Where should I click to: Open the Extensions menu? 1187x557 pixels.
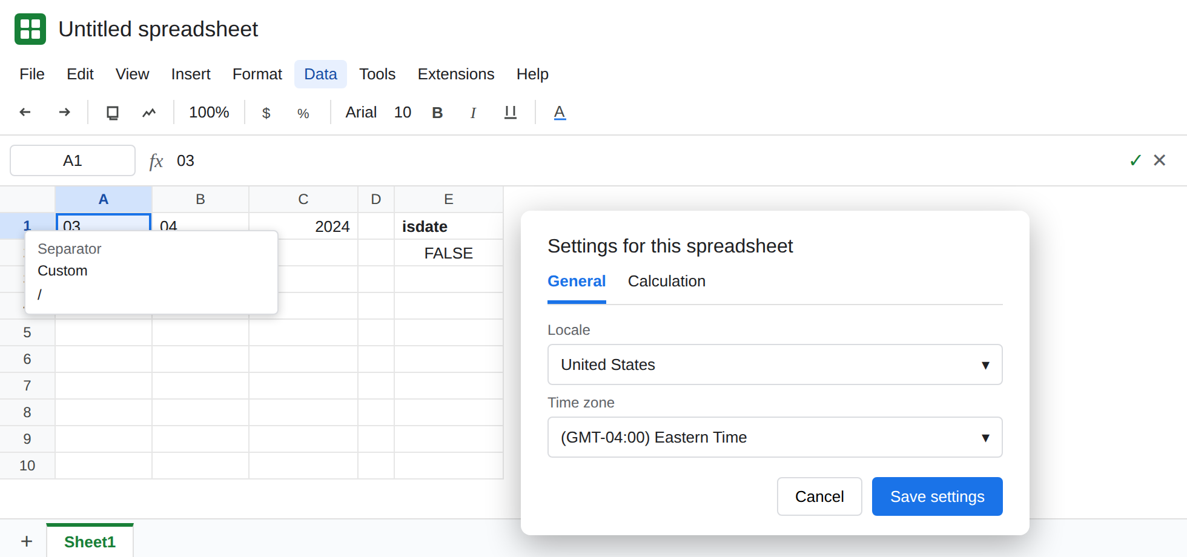456,74
